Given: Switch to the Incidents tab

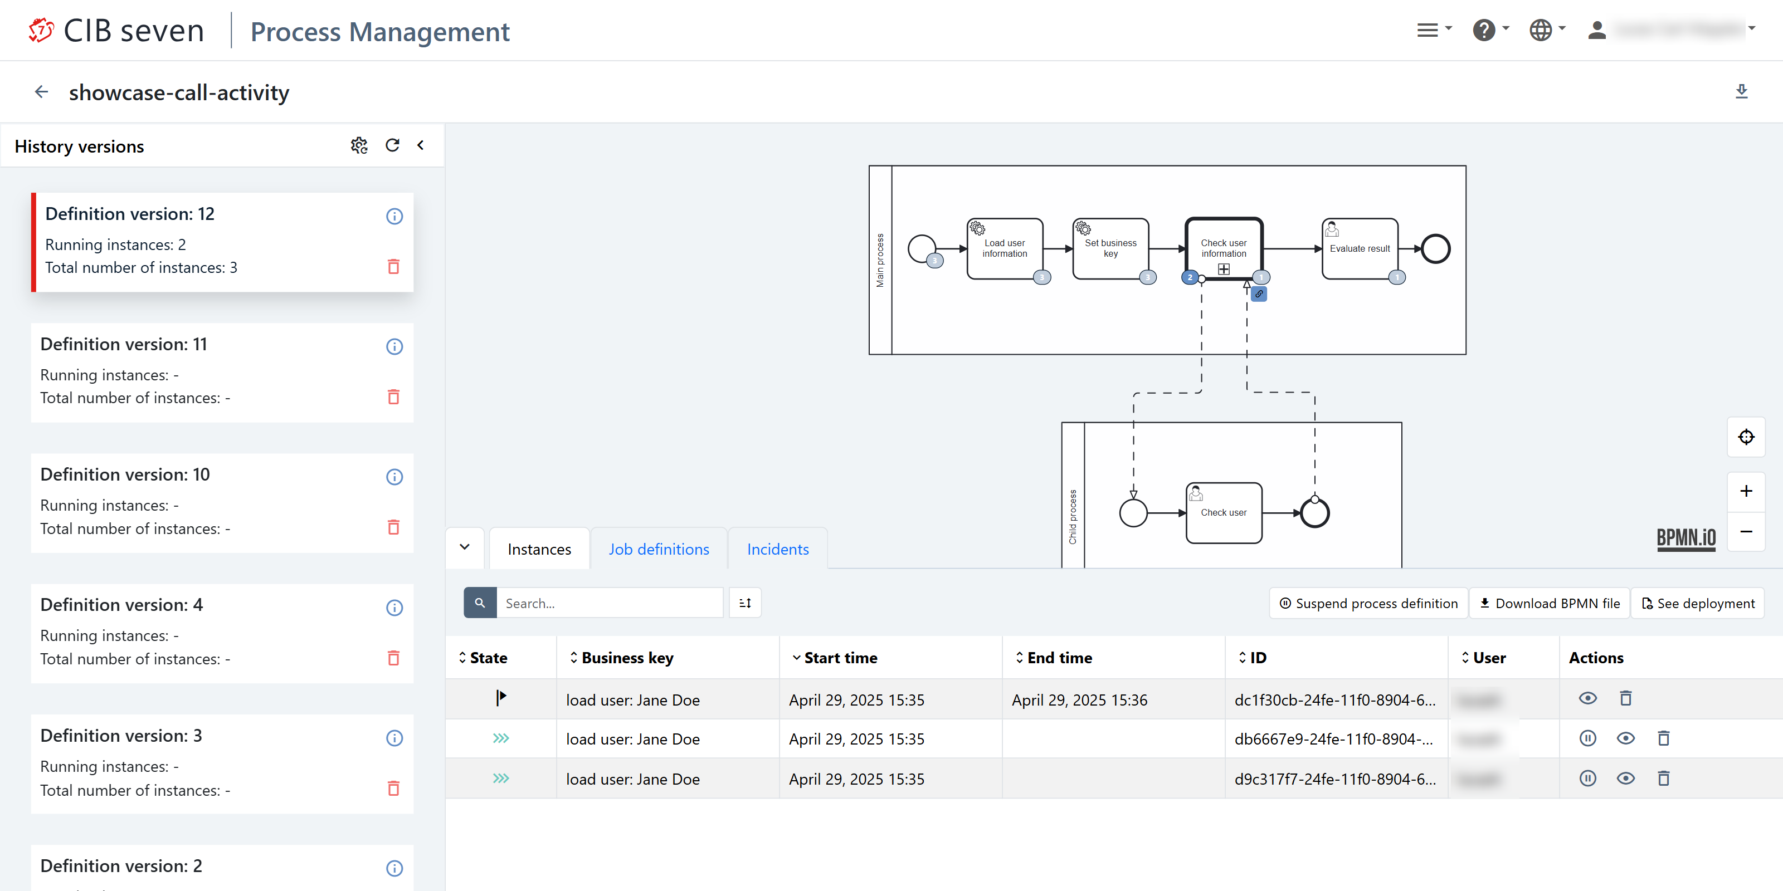Looking at the screenshot, I should point(778,549).
